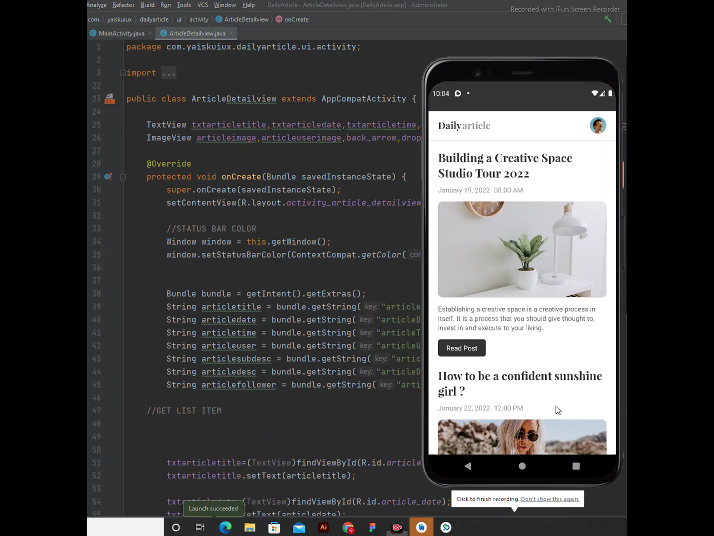Open Figma from the taskbar
This screenshot has width=714, height=536.
(372, 527)
